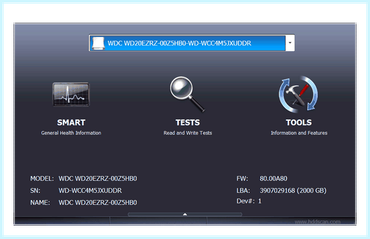Click the SMART label

click(x=71, y=123)
